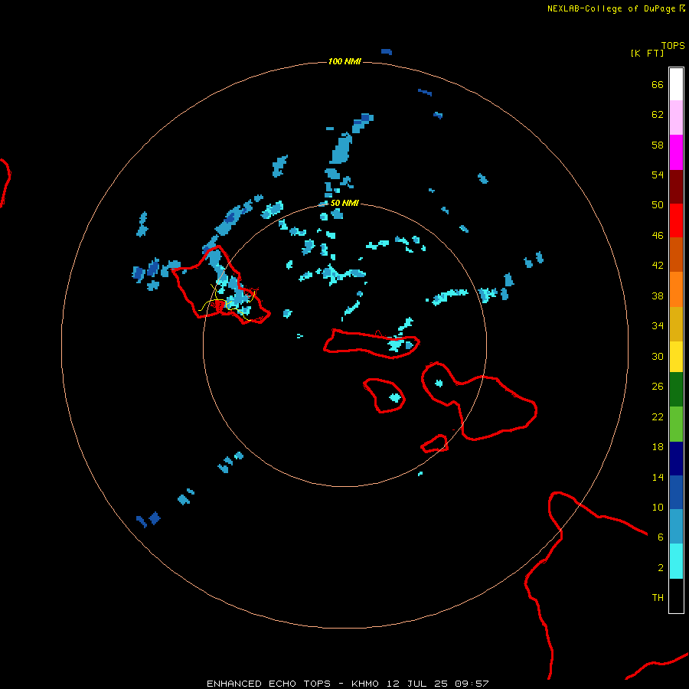Select the light green legend swatch
Image resolution: width=689 pixels, height=689 pixels.
point(676,424)
